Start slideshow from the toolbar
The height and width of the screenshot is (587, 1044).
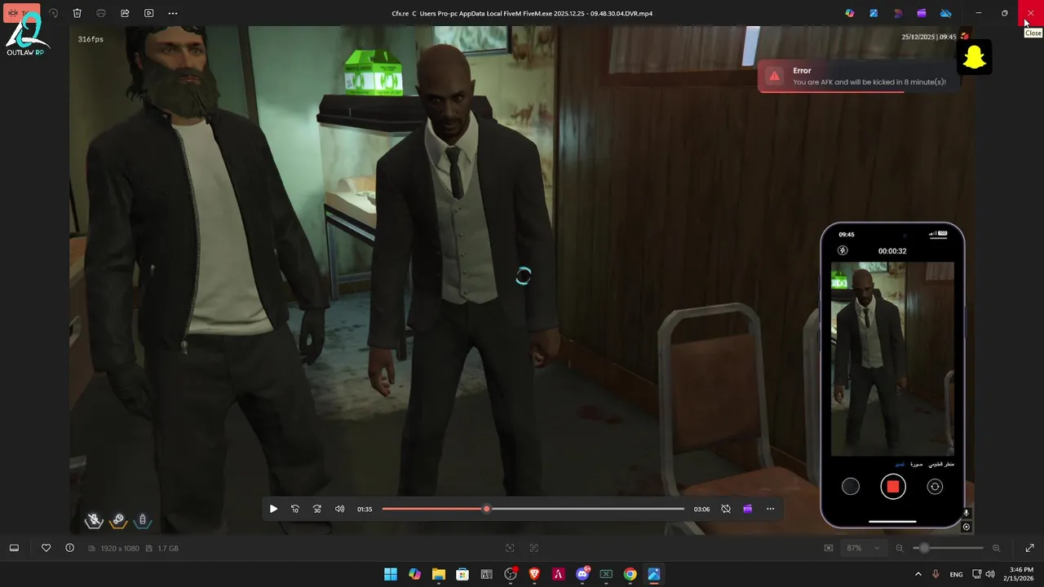148,13
